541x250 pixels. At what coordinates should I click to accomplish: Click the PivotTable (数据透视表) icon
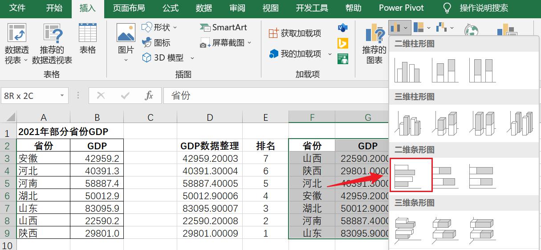[x=17, y=33]
